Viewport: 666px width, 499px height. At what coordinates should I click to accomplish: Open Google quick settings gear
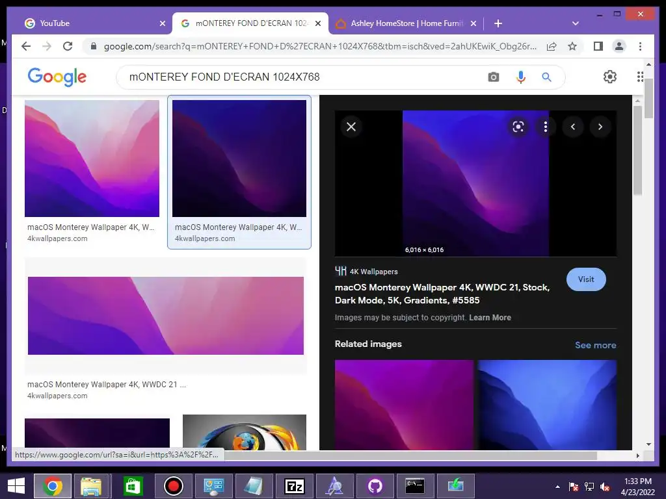610,77
